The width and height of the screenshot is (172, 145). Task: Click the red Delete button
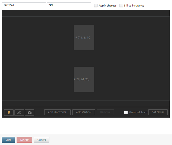click(x=24, y=140)
